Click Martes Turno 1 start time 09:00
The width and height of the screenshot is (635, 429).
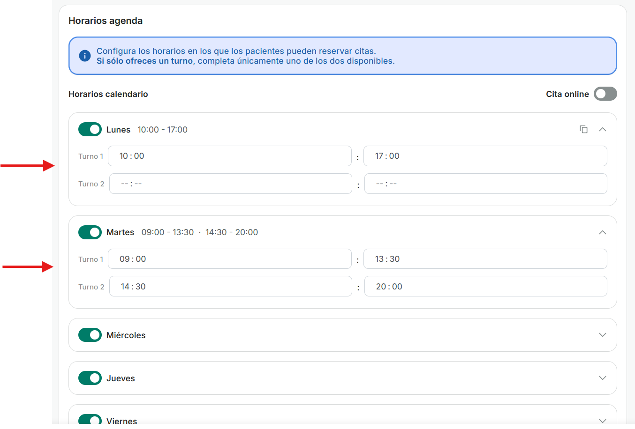(x=229, y=259)
